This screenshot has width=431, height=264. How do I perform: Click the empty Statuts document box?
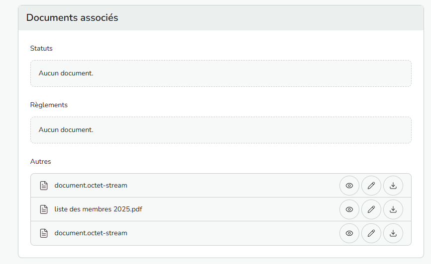pyautogui.click(x=221, y=73)
